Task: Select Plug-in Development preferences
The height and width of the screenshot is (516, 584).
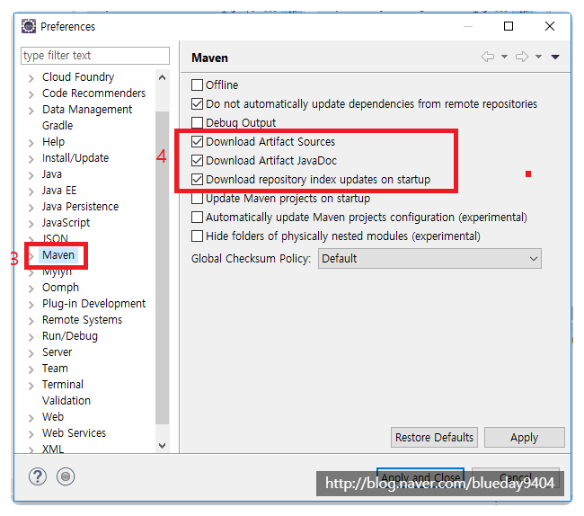Action: coord(93,304)
